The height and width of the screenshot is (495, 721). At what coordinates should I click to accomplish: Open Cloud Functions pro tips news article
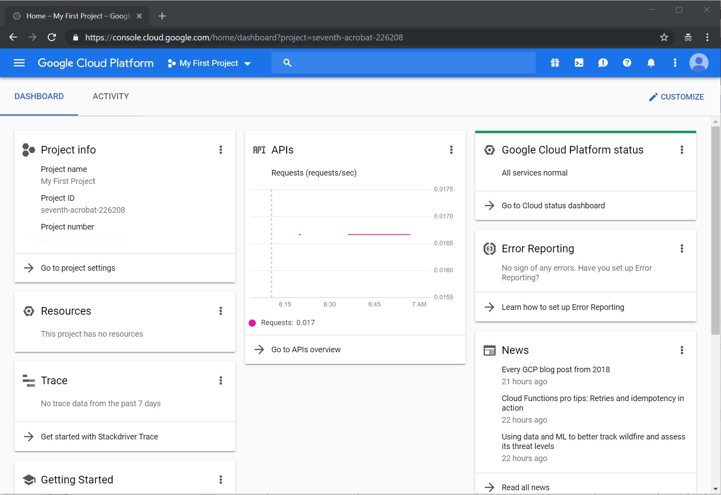coord(592,403)
